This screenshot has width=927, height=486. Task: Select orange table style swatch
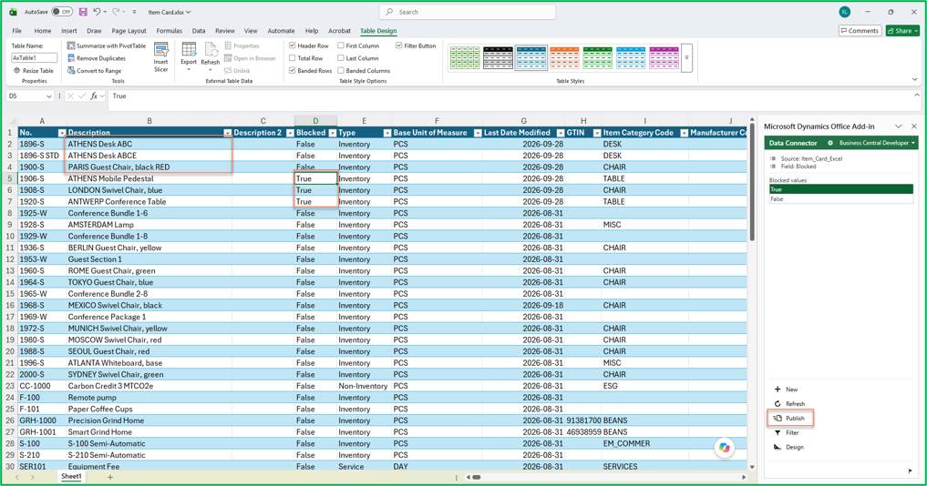click(564, 58)
